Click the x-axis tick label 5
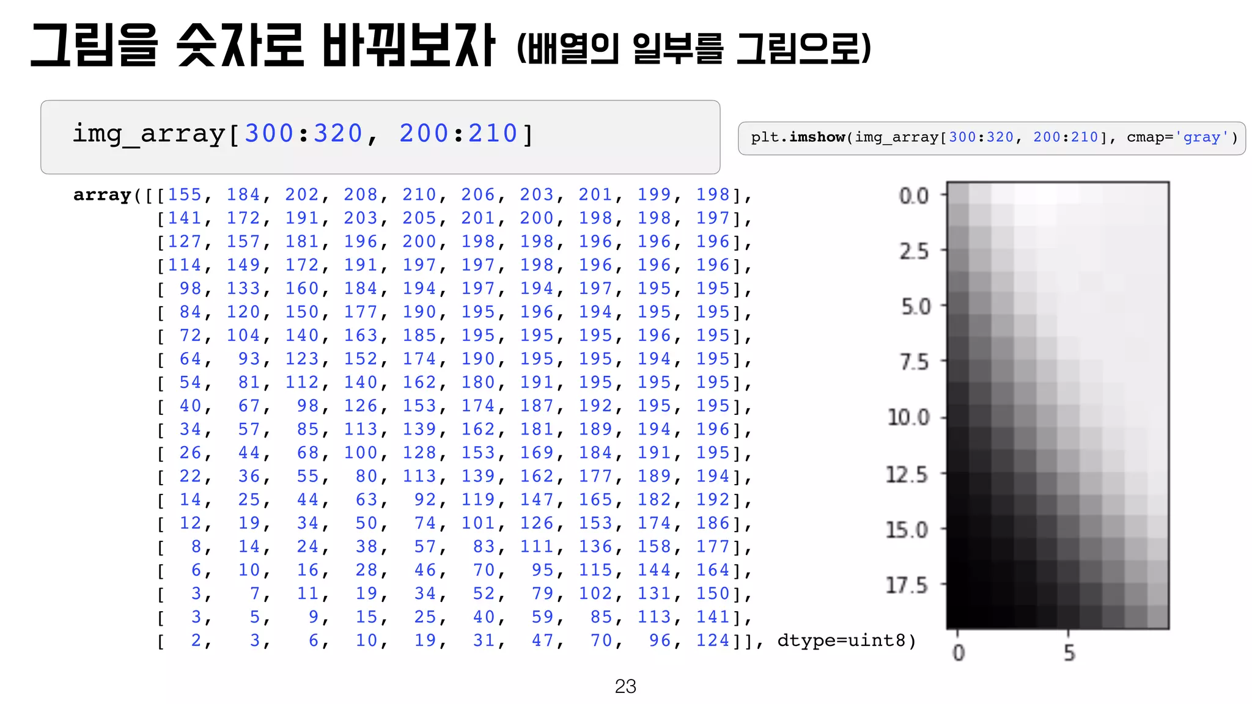 tap(1069, 653)
